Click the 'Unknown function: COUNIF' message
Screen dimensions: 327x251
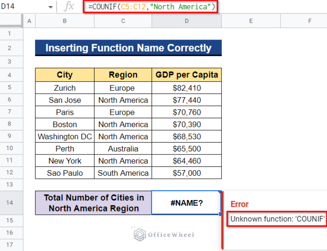[x=278, y=219]
